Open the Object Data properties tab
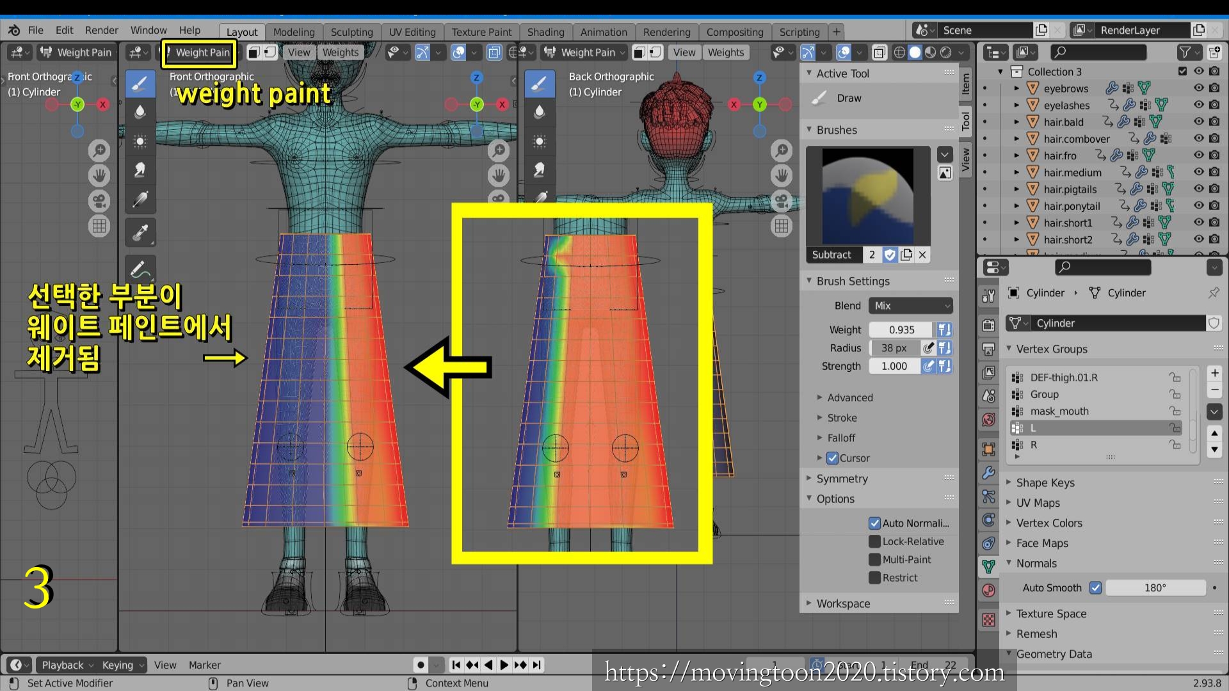 coord(989,566)
